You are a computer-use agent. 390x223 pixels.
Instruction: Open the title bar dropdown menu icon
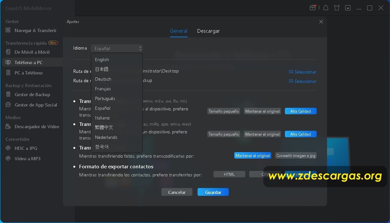[348, 8]
